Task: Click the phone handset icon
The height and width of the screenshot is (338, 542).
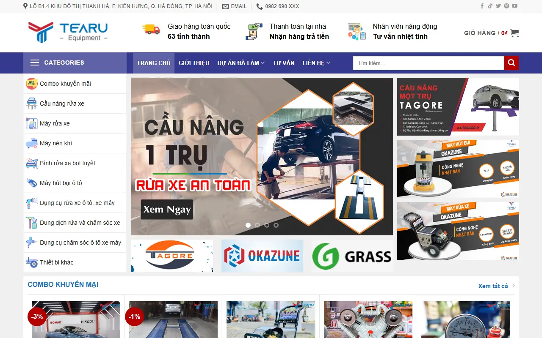Action: pyautogui.click(x=260, y=6)
